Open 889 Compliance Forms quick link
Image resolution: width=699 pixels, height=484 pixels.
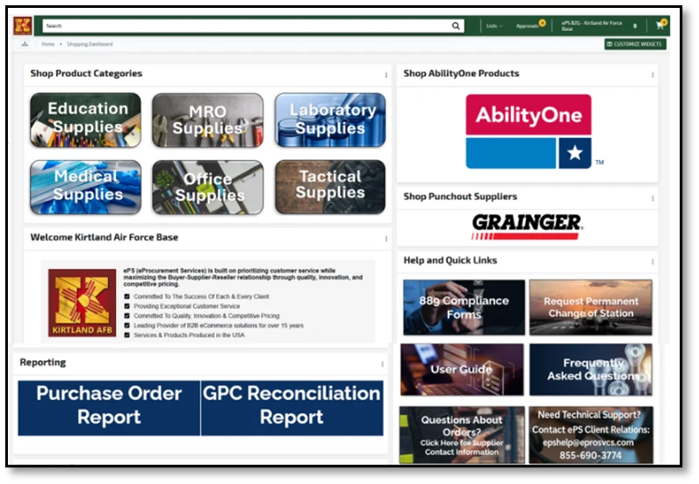click(x=464, y=307)
